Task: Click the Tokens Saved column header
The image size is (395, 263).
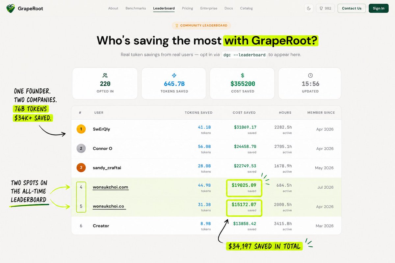Action: (198, 112)
